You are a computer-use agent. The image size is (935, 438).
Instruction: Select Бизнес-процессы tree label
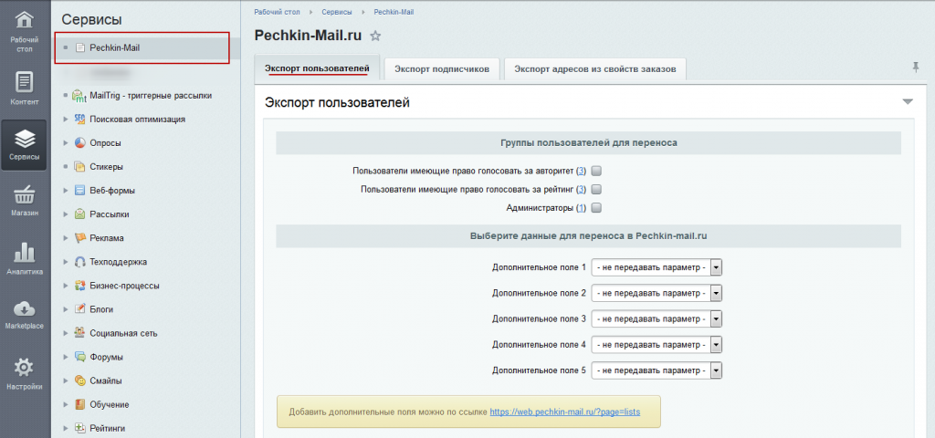click(124, 286)
